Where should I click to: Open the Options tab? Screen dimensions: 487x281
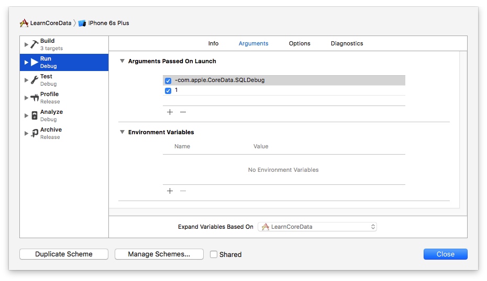point(300,43)
